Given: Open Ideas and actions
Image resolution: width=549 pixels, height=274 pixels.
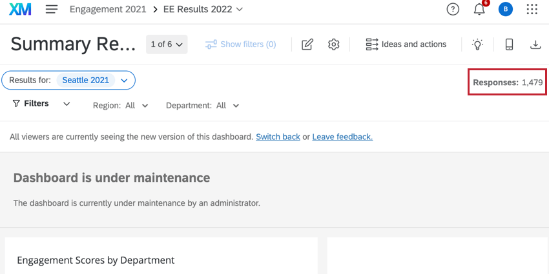Looking at the screenshot, I should 406,44.
